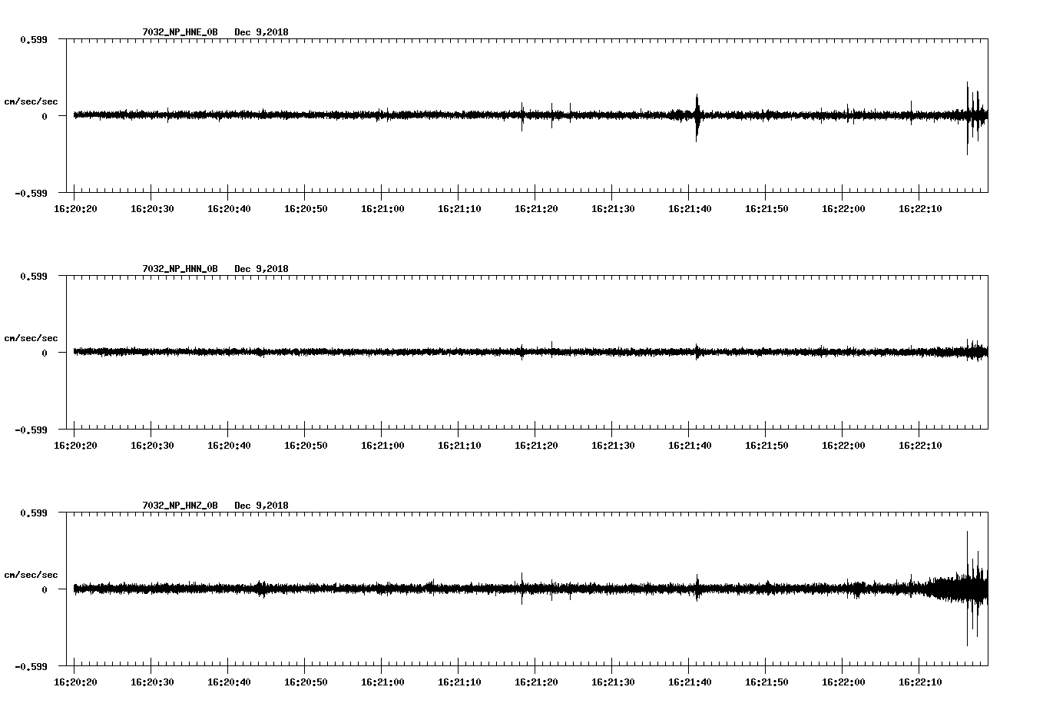Click the 16:20:30 time label under HNN plot
1043x710 pixels.
pyautogui.click(x=152, y=446)
